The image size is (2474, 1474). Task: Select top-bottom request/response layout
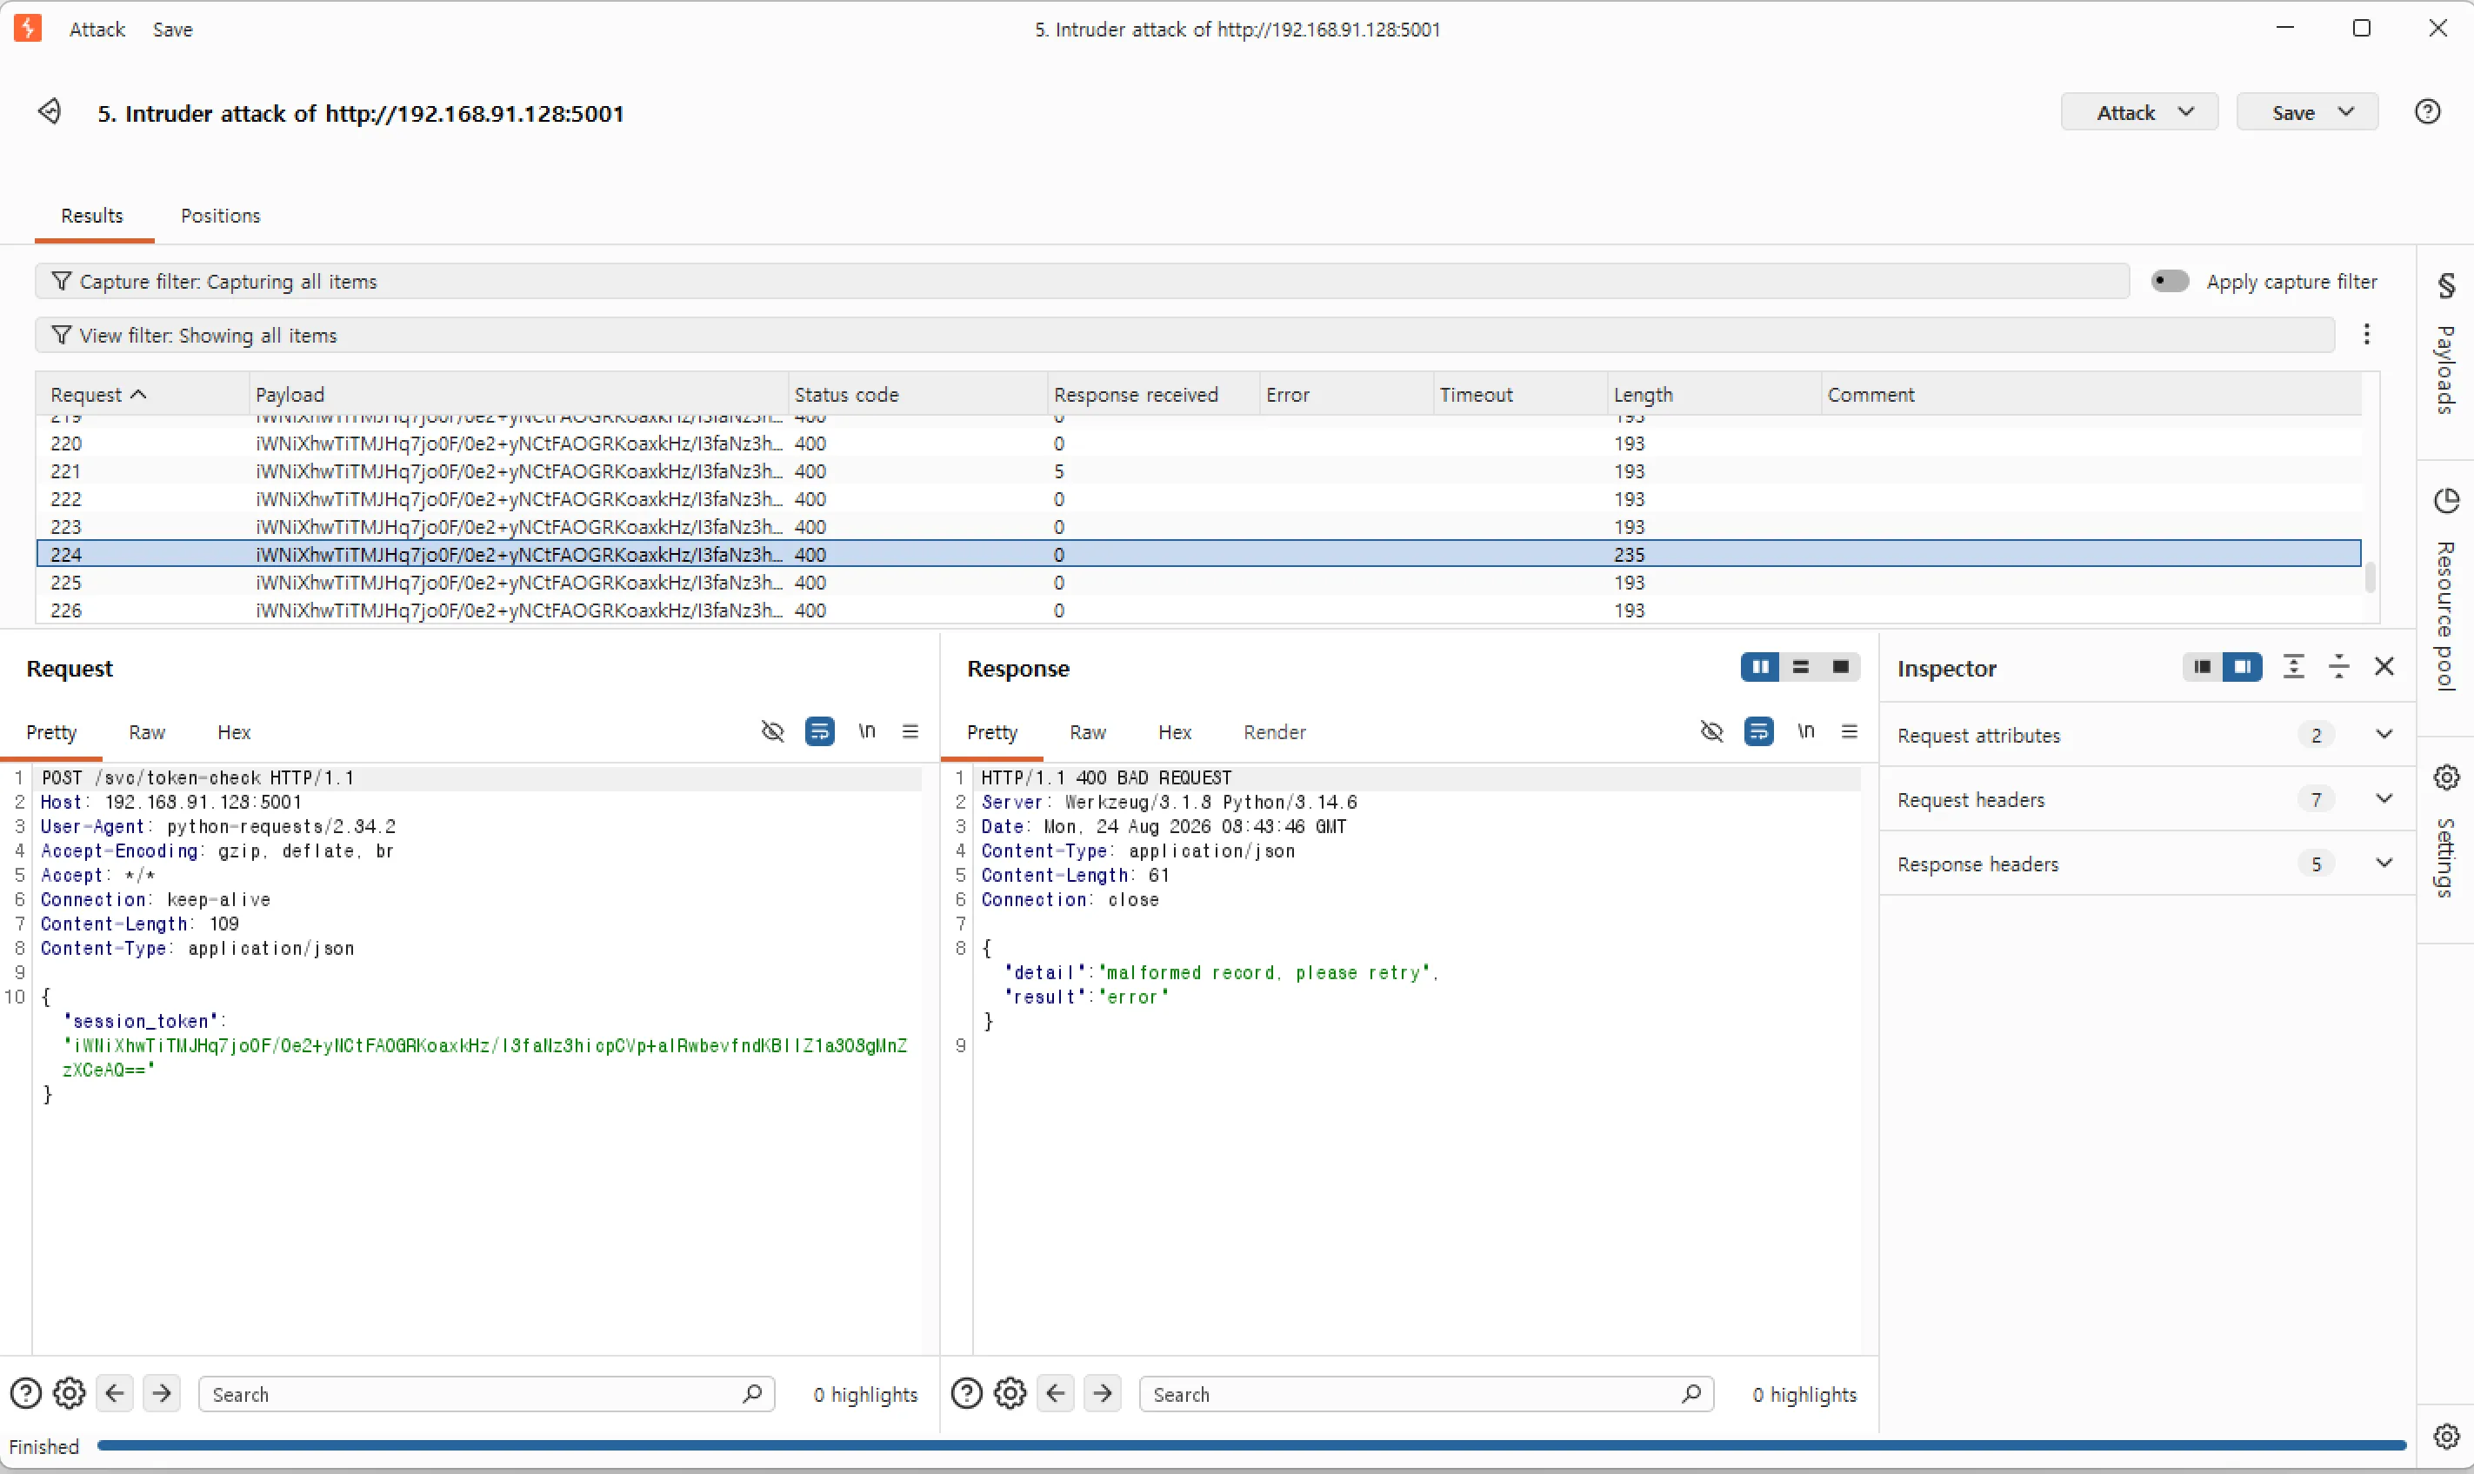coord(1801,668)
